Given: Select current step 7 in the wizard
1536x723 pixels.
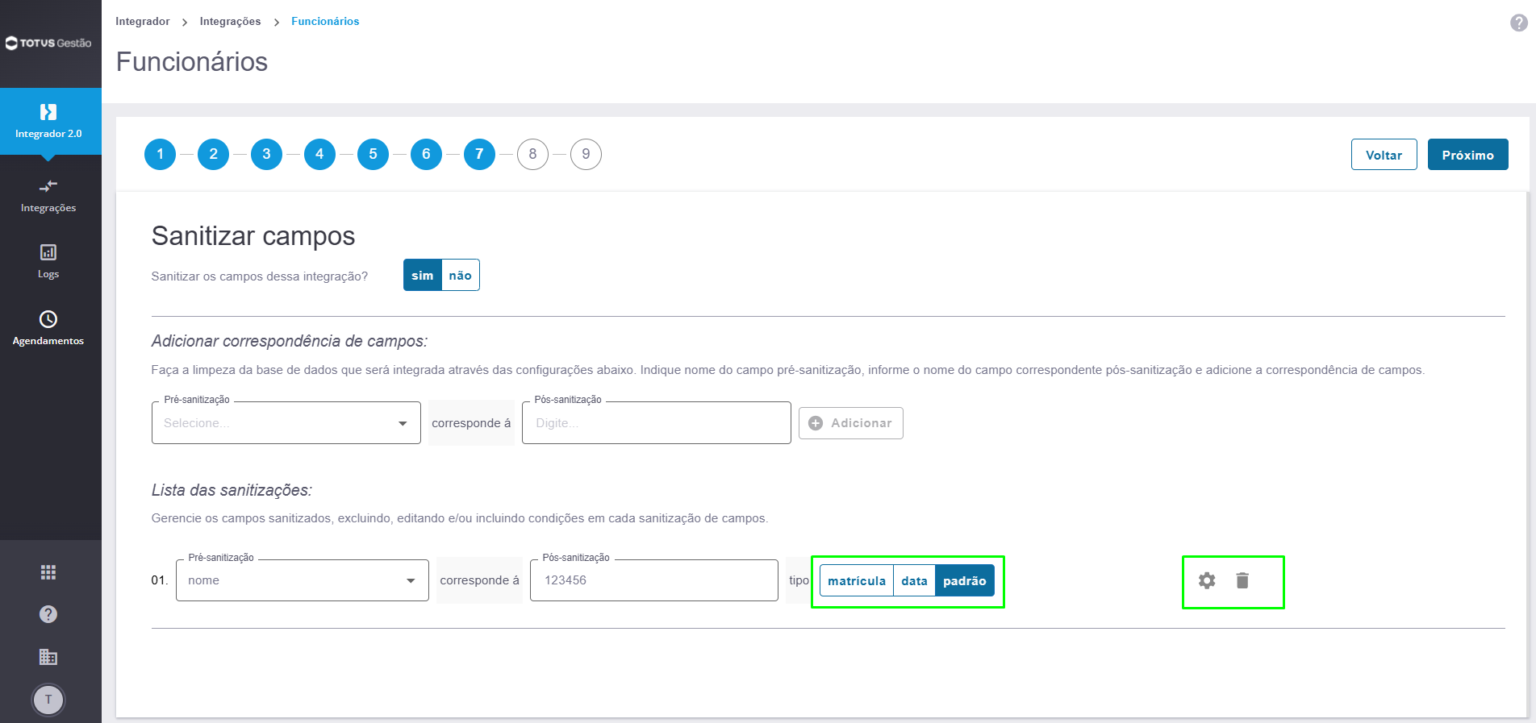Looking at the screenshot, I should click(x=480, y=154).
